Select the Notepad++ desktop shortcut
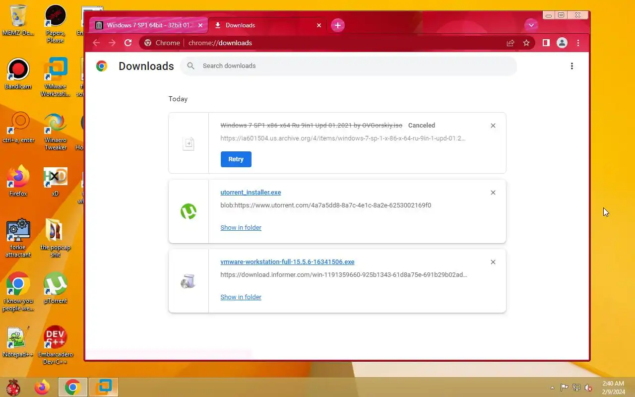This screenshot has width=635, height=397. coord(18,342)
